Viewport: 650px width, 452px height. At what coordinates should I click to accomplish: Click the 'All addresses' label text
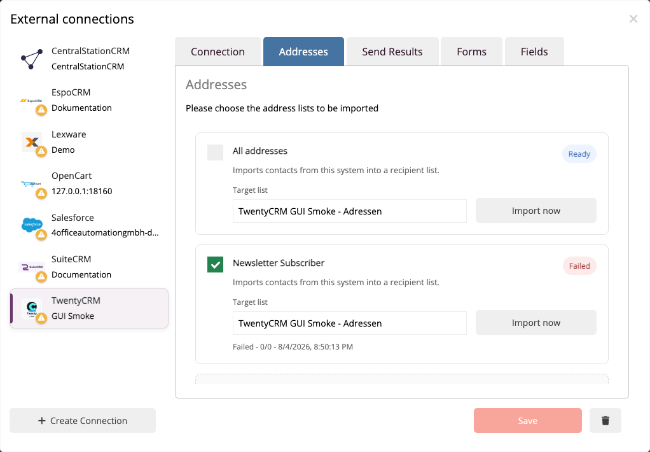coord(260,151)
